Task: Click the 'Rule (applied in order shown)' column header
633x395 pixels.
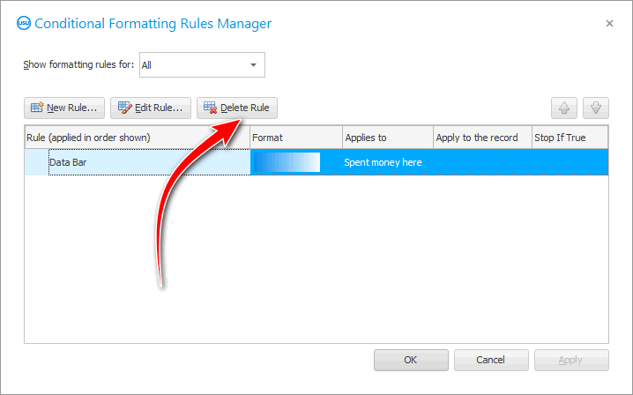Action: (137, 138)
